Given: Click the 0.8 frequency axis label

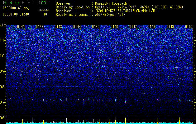Looking at the screenshot, I should pos(2,87).
